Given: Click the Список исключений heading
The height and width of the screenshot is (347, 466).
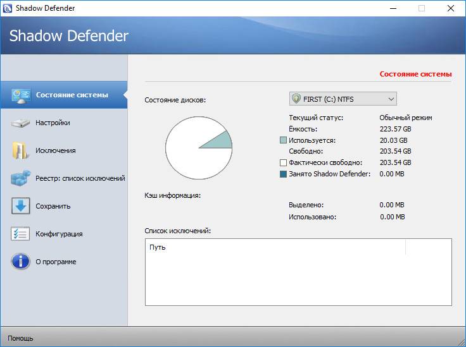Looking at the screenshot, I should (178, 231).
